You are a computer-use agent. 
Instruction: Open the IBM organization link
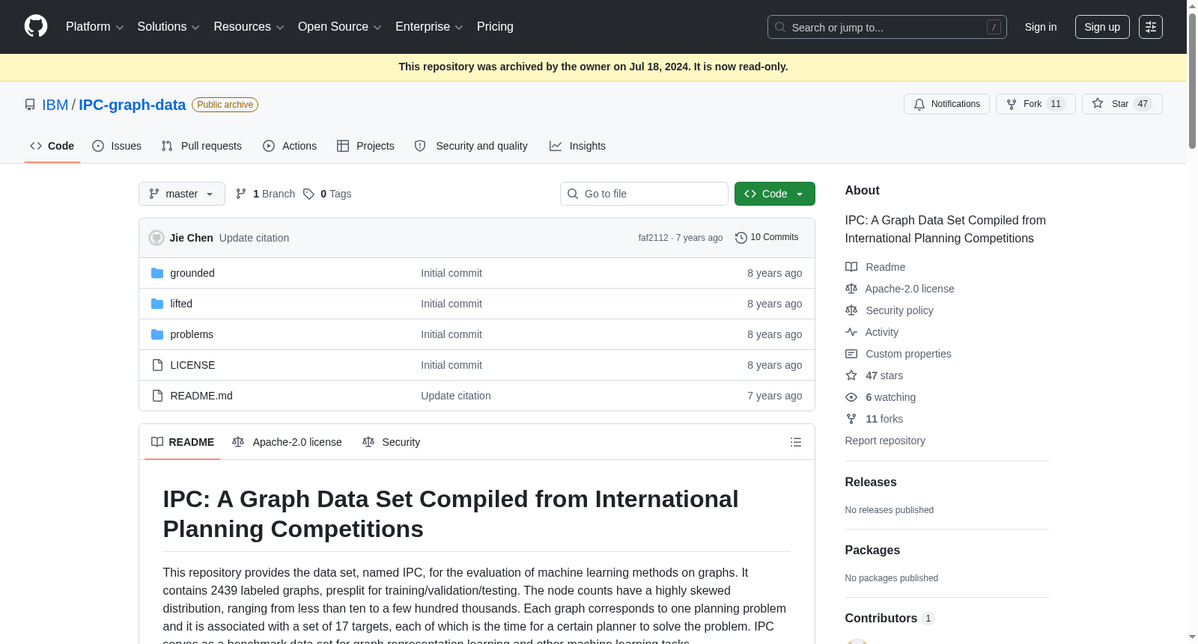(x=55, y=105)
